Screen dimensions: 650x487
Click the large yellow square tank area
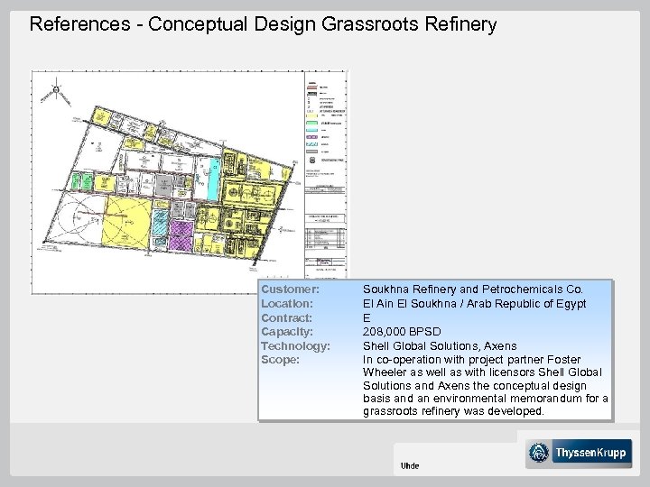click(125, 220)
